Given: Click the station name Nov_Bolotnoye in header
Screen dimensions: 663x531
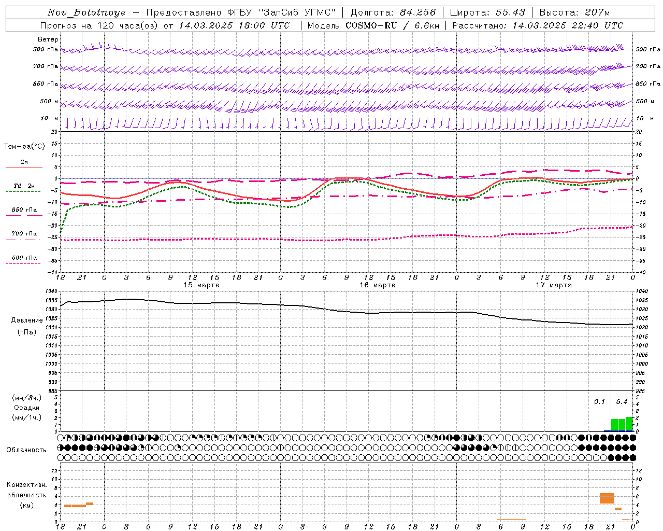Looking at the screenshot, I should point(87,12).
